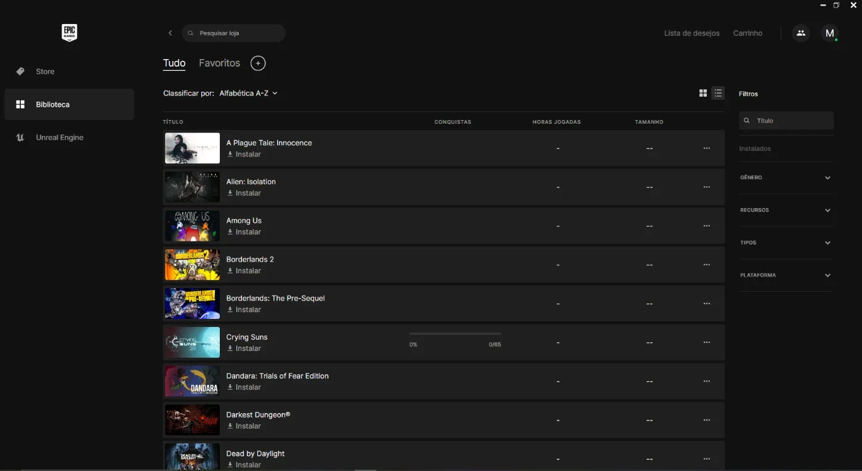Click the A Plague Tale: Innocence thumbnail

point(192,148)
